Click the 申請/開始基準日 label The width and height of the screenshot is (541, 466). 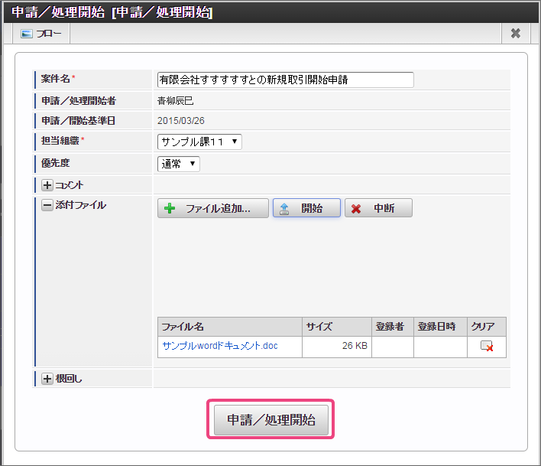coord(78,121)
